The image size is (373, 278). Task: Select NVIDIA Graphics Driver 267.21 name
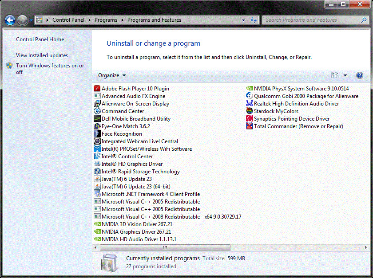136,232
